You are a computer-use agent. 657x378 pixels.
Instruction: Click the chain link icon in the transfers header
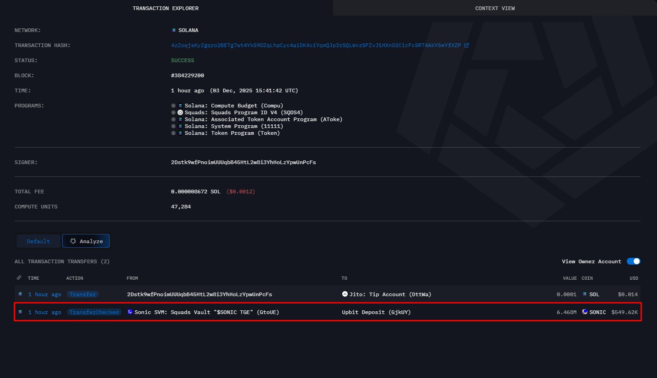[x=19, y=278]
